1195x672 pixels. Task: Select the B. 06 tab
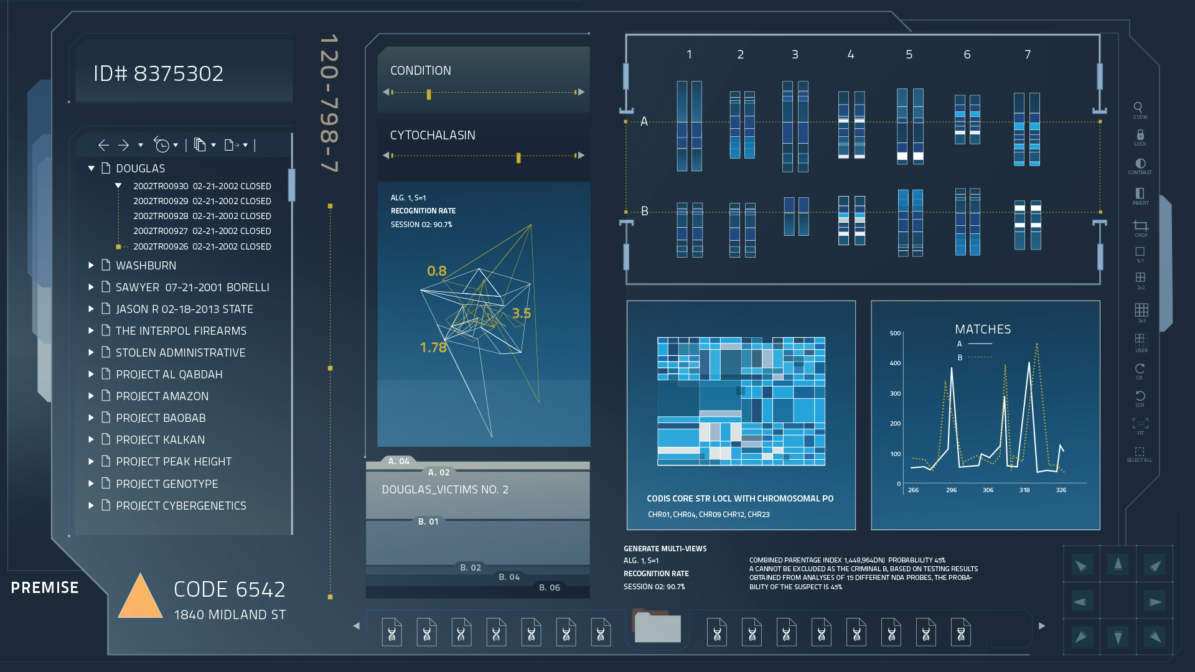click(x=550, y=587)
